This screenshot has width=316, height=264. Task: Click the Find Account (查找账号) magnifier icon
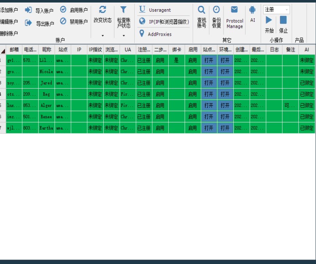point(201,10)
